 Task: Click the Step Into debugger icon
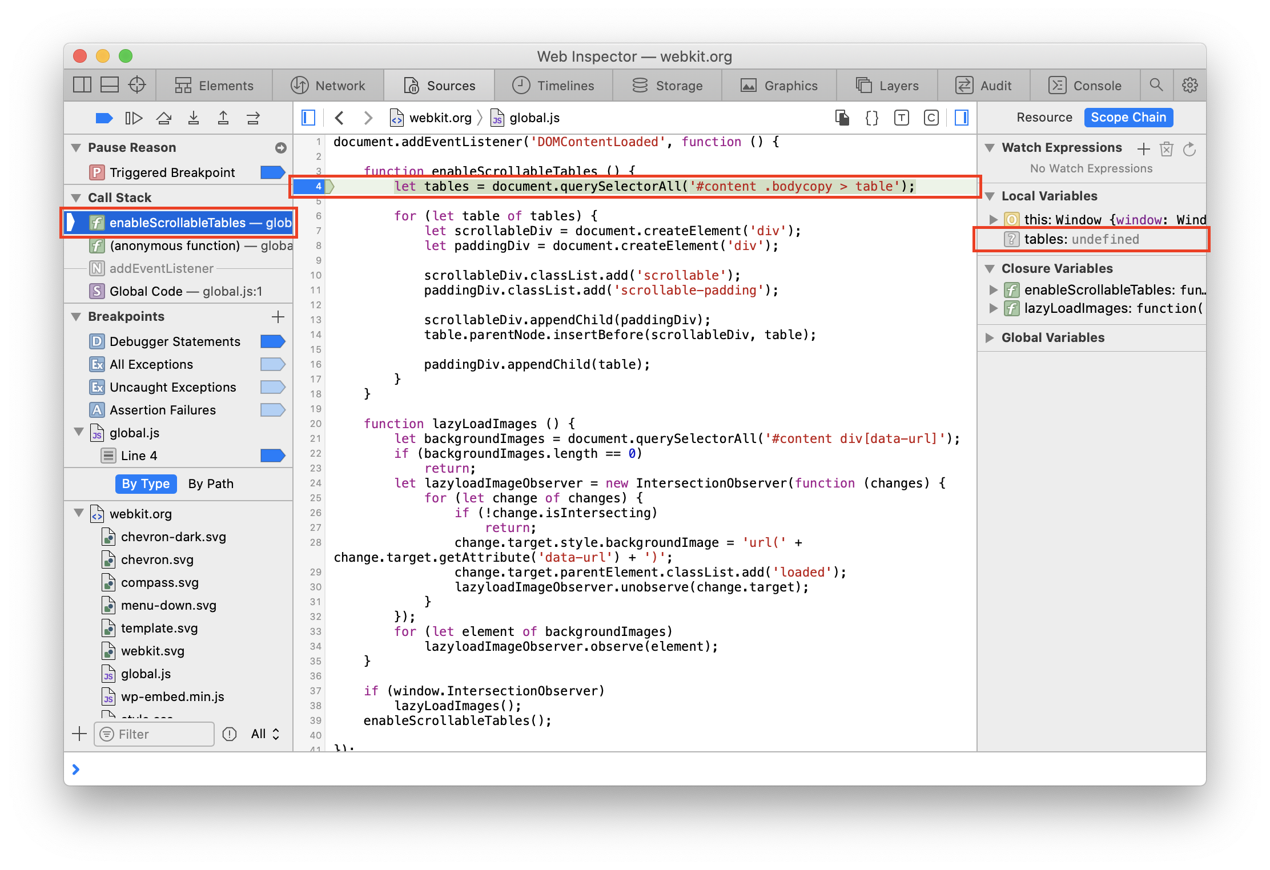point(194,118)
